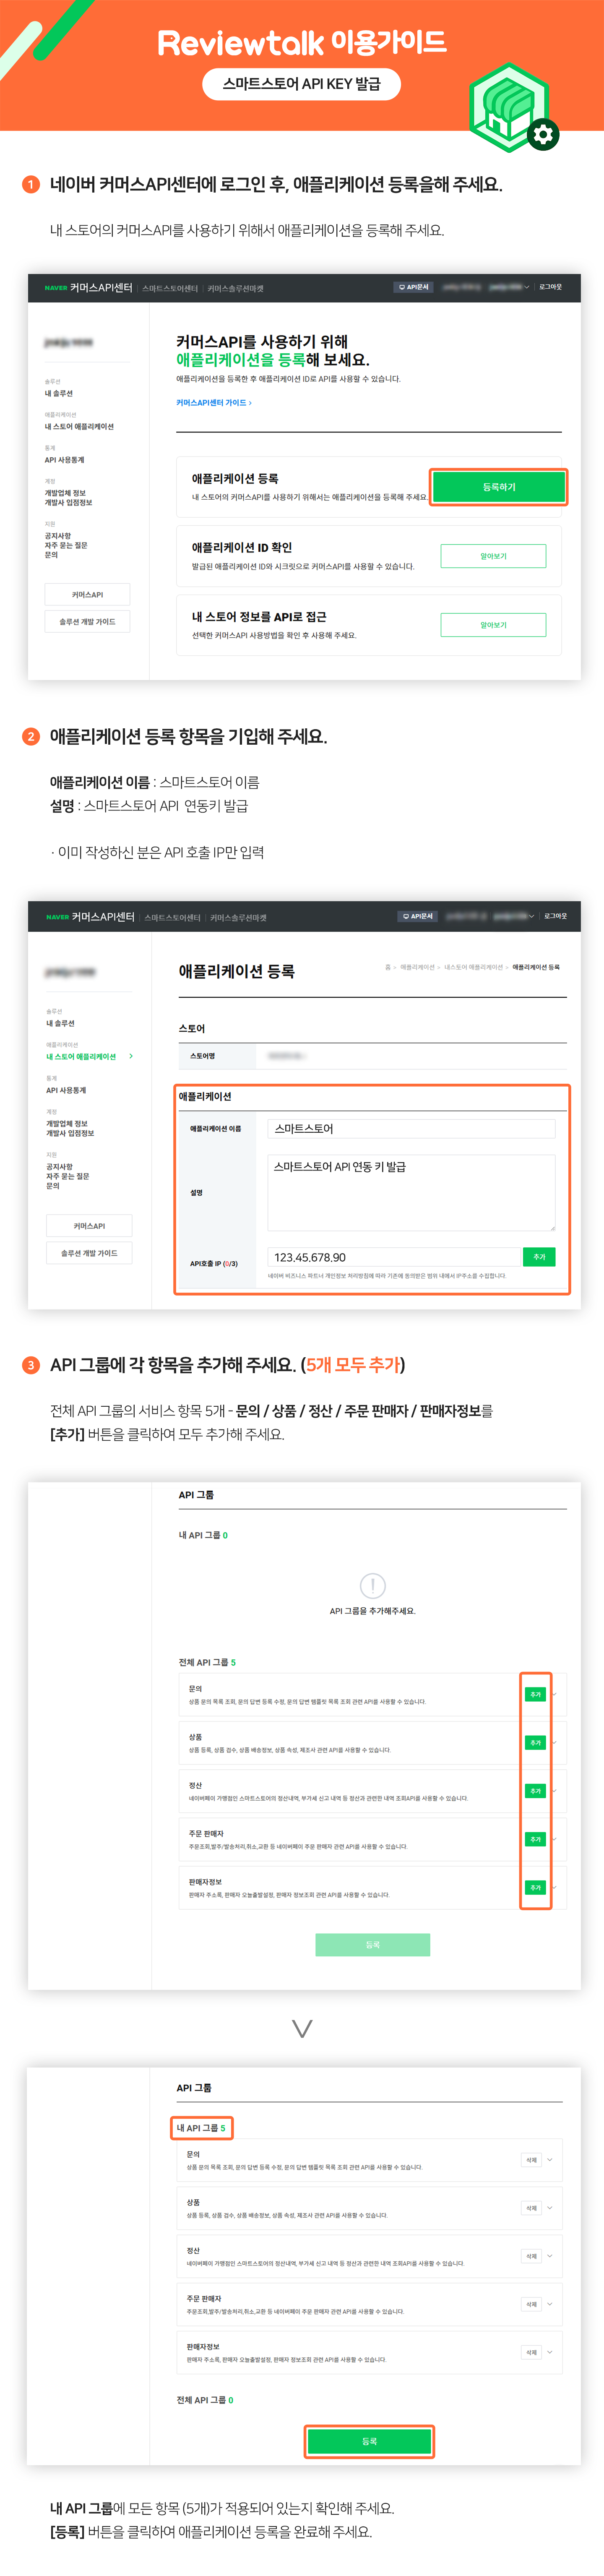Click 알아보기 for 애플리케이션 ID 확인
This screenshot has width=604, height=2576.
(x=493, y=556)
